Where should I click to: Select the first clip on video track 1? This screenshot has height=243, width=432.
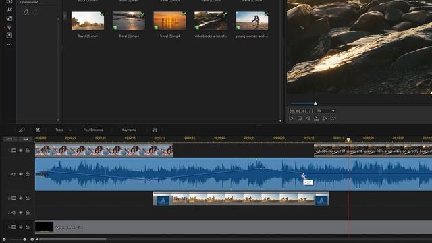tap(104, 151)
